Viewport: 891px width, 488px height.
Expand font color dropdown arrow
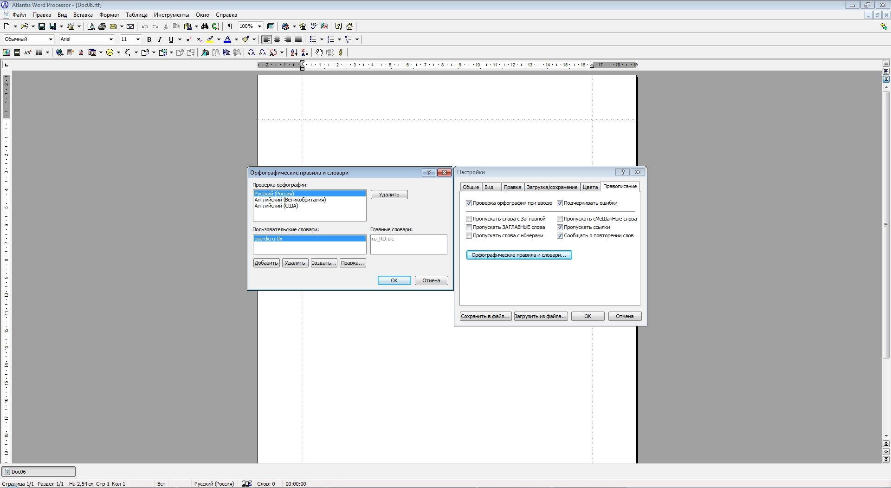click(x=236, y=39)
